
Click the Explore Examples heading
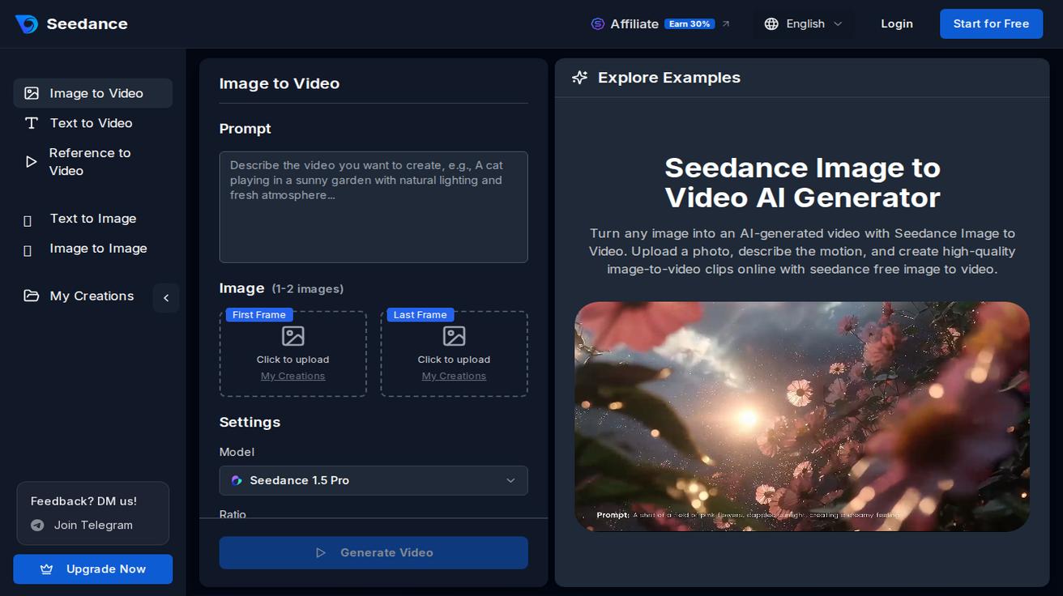pos(669,78)
